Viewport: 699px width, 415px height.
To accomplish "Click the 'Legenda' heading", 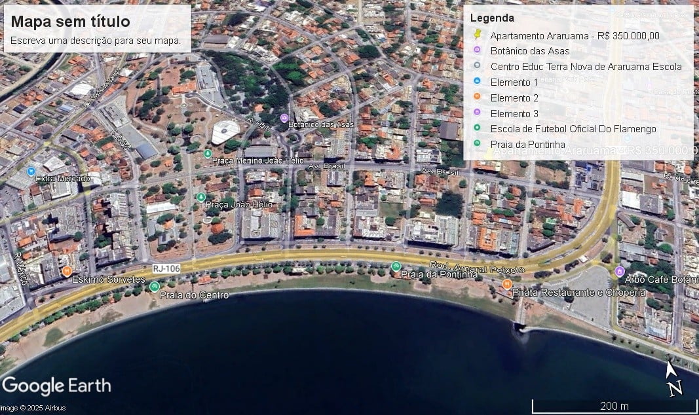I will coord(492,18).
